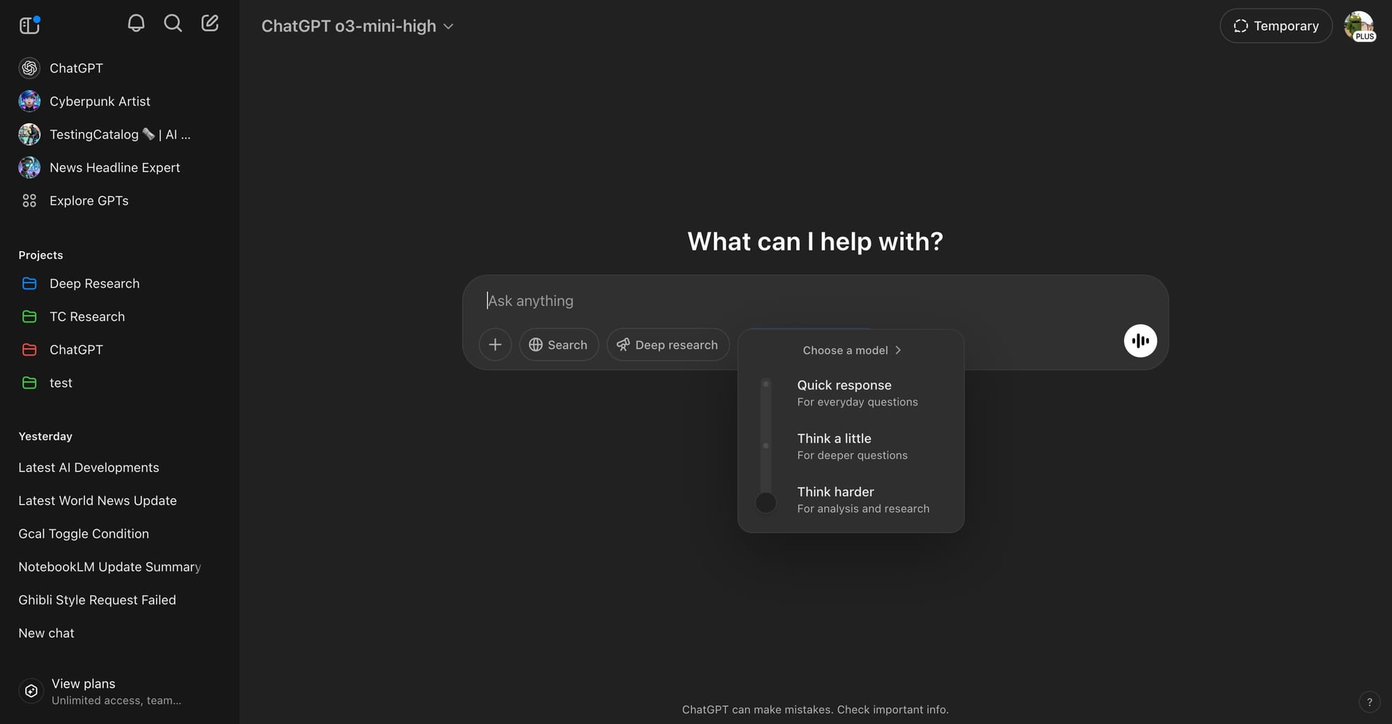
Task: Click View plans text
Action: click(84, 684)
